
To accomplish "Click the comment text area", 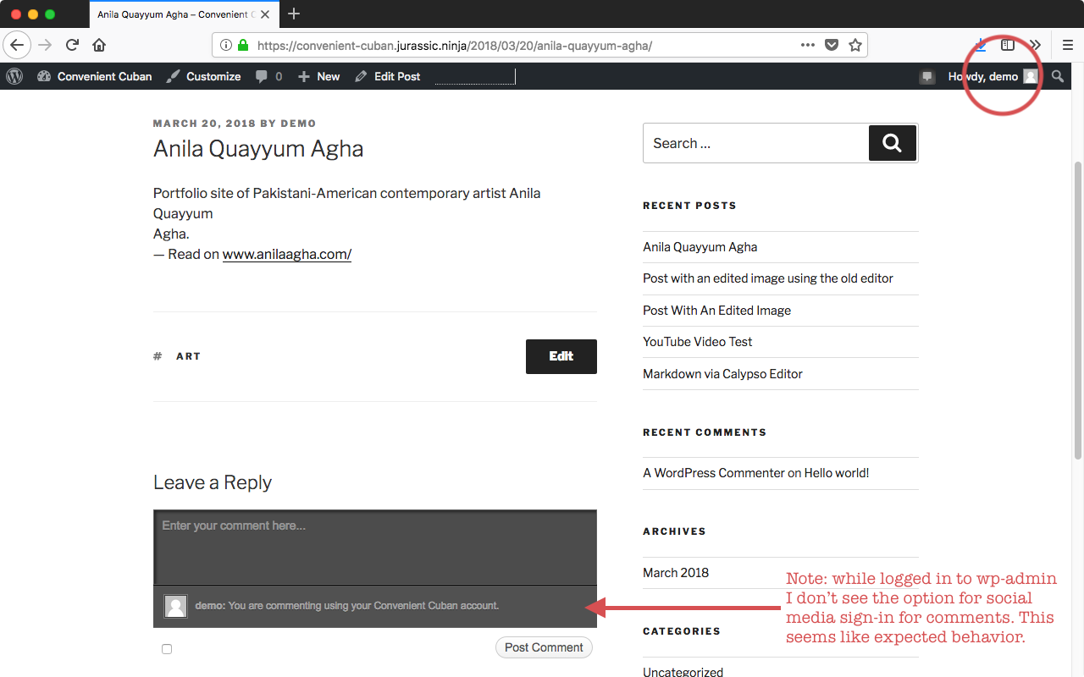I will (375, 548).
